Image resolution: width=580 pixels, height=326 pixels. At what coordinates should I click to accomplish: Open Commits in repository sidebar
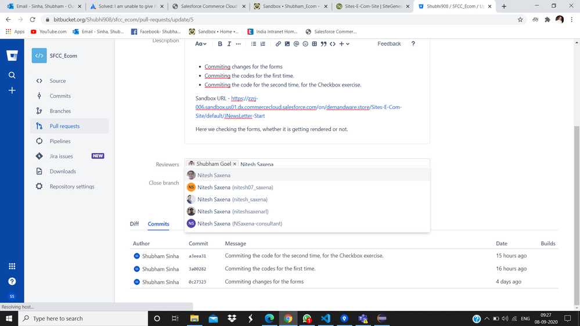click(70, 96)
